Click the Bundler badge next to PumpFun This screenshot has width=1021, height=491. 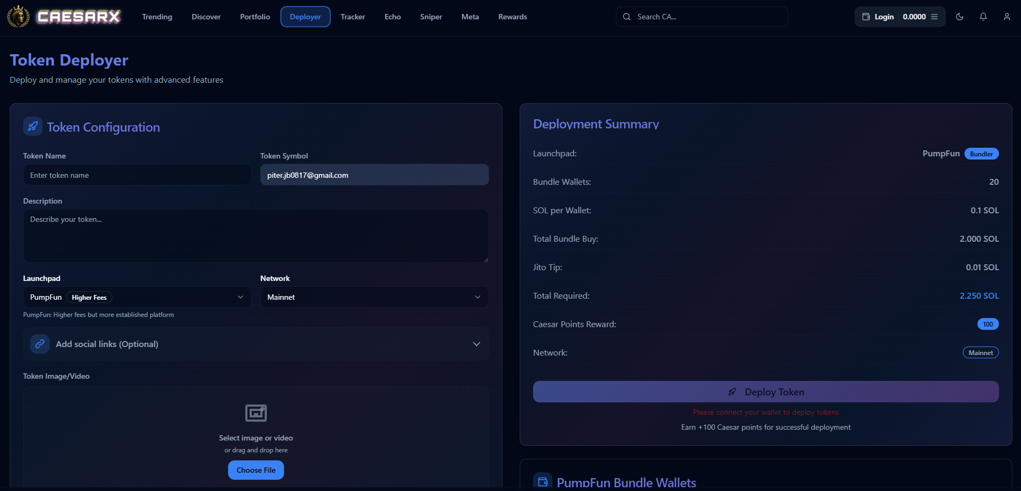981,154
